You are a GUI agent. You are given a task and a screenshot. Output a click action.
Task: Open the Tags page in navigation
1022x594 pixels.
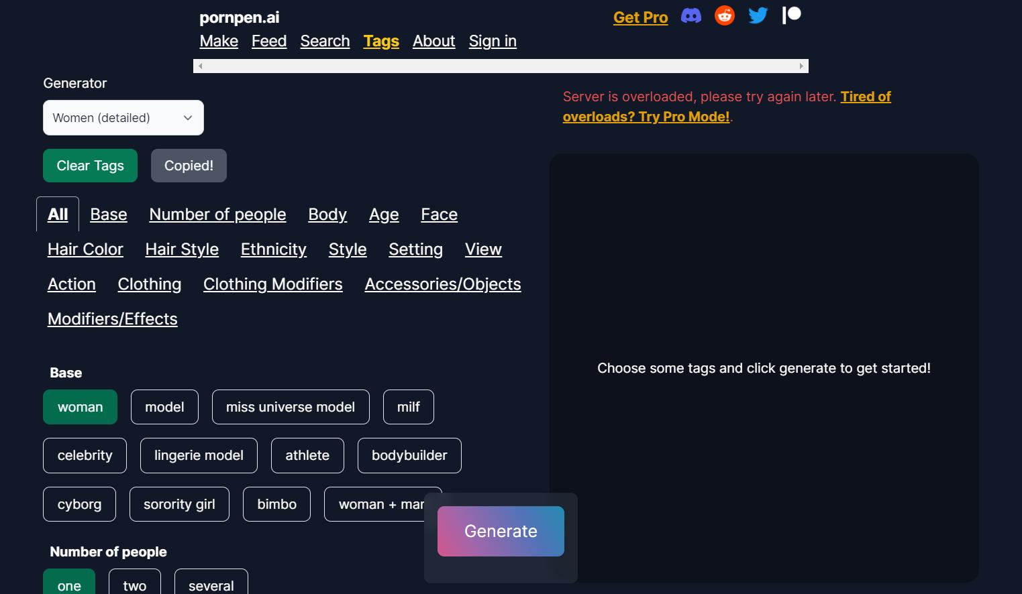tap(381, 41)
